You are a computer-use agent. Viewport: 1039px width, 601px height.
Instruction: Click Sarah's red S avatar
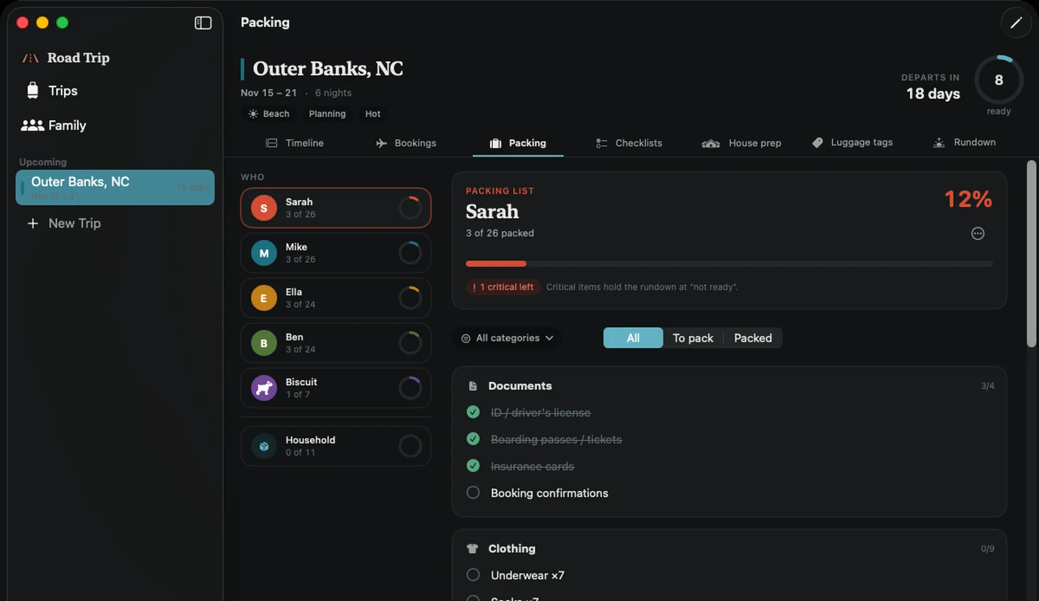click(264, 208)
